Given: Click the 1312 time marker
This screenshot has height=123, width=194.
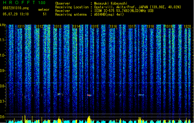Looking at the screenshot, I should point(39,26).
